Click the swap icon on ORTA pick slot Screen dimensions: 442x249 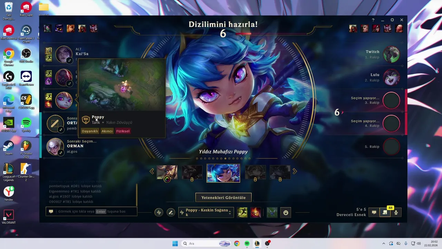coord(61,129)
